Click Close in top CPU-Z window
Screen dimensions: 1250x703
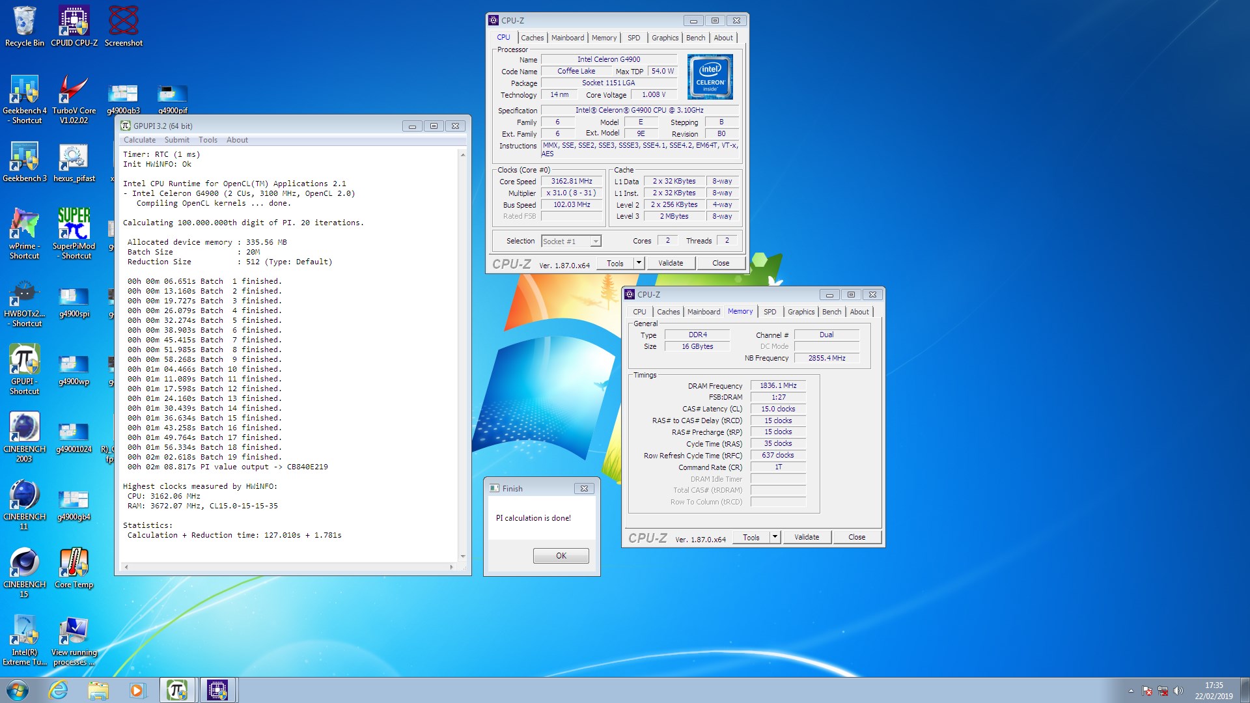click(721, 263)
